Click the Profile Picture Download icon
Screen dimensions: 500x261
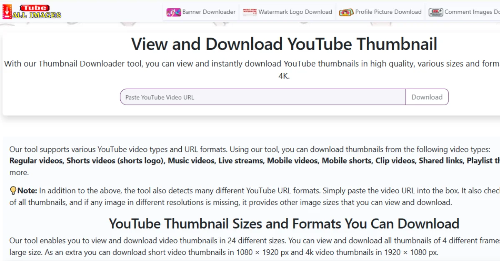[346, 12]
